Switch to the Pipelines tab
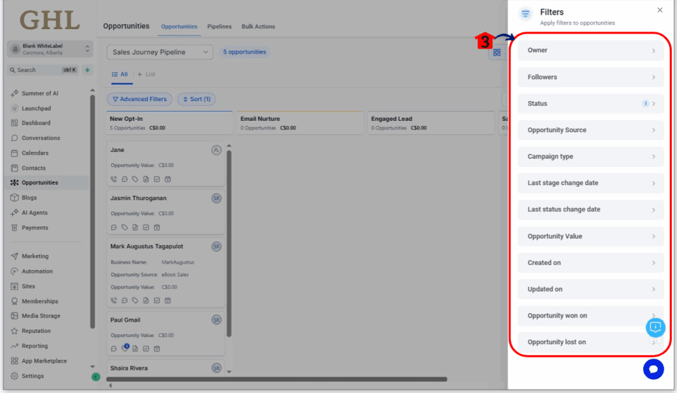 click(x=219, y=26)
